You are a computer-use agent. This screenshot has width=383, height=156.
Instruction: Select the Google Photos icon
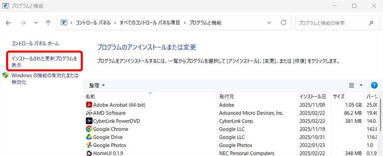click(x=89, y=145)
